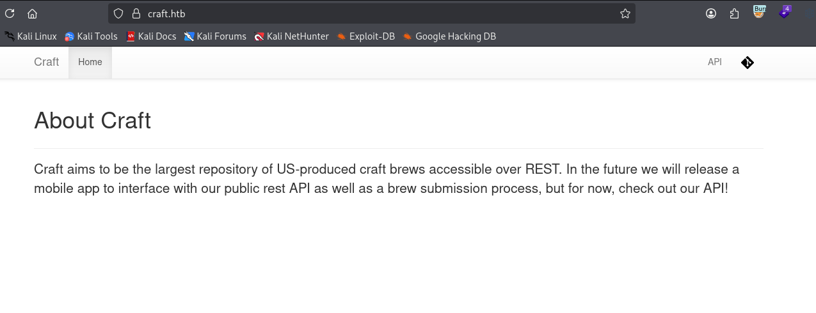
Task: Open the API nav link
Action: pos(715,62)
